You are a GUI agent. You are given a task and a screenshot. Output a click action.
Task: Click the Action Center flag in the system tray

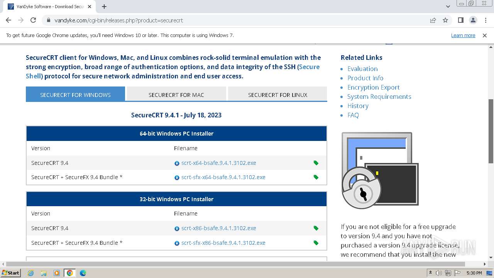[x=457, y=273]
